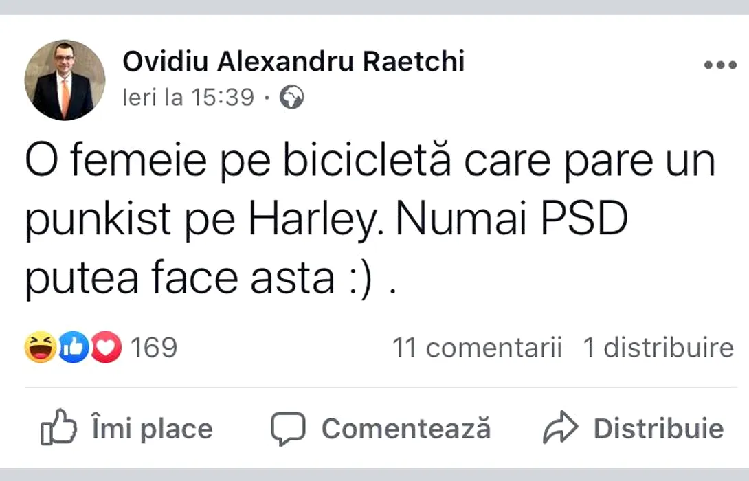View the 1 distribuire shares
Viewport: 749px width, 481px height.
click(658, 347)
